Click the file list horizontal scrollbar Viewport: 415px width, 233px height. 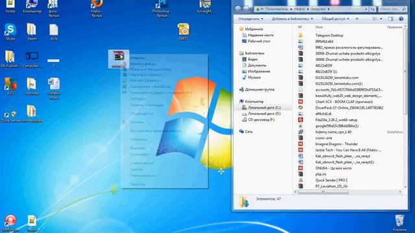[323, 192]
